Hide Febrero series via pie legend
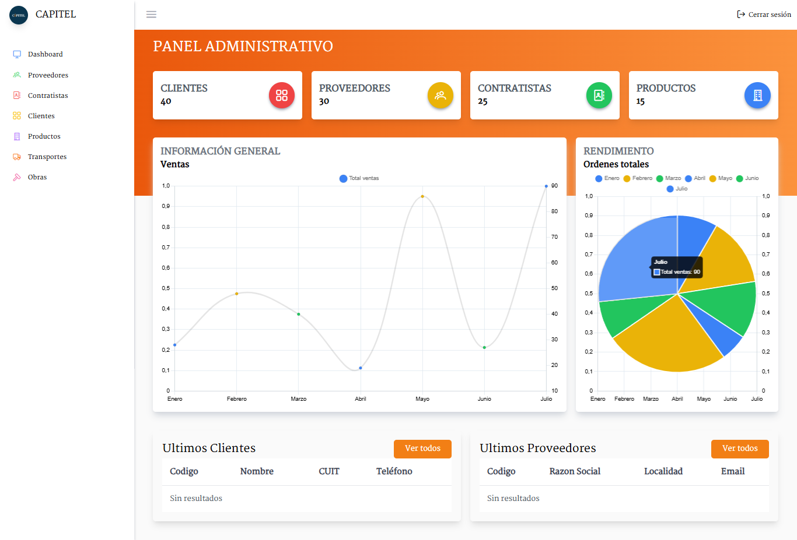 point(638,178)
